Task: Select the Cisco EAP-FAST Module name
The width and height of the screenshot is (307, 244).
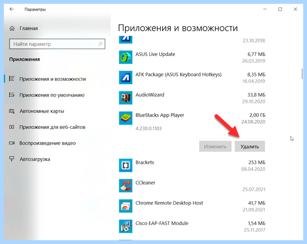Action: (162, 223)
